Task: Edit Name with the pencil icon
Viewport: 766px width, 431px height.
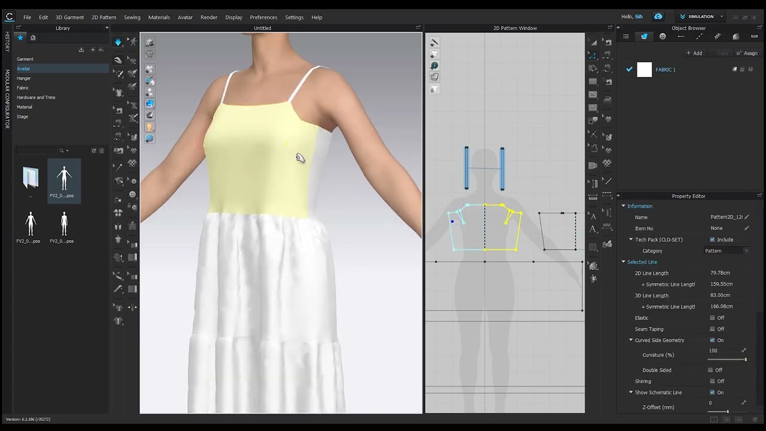Action: (x=747, y=217)
